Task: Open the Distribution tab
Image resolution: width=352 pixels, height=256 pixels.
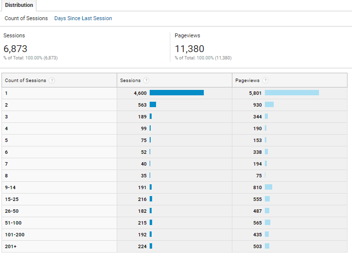Action: [19, 5]
